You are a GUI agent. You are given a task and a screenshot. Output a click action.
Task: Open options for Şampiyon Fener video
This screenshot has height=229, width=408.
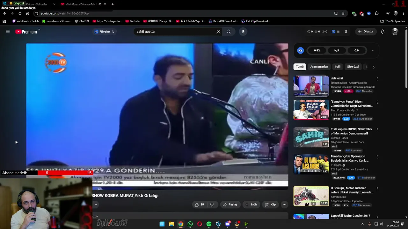coord(377,102)
